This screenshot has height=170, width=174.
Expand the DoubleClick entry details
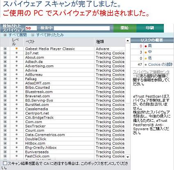click(x=5, y=139)
